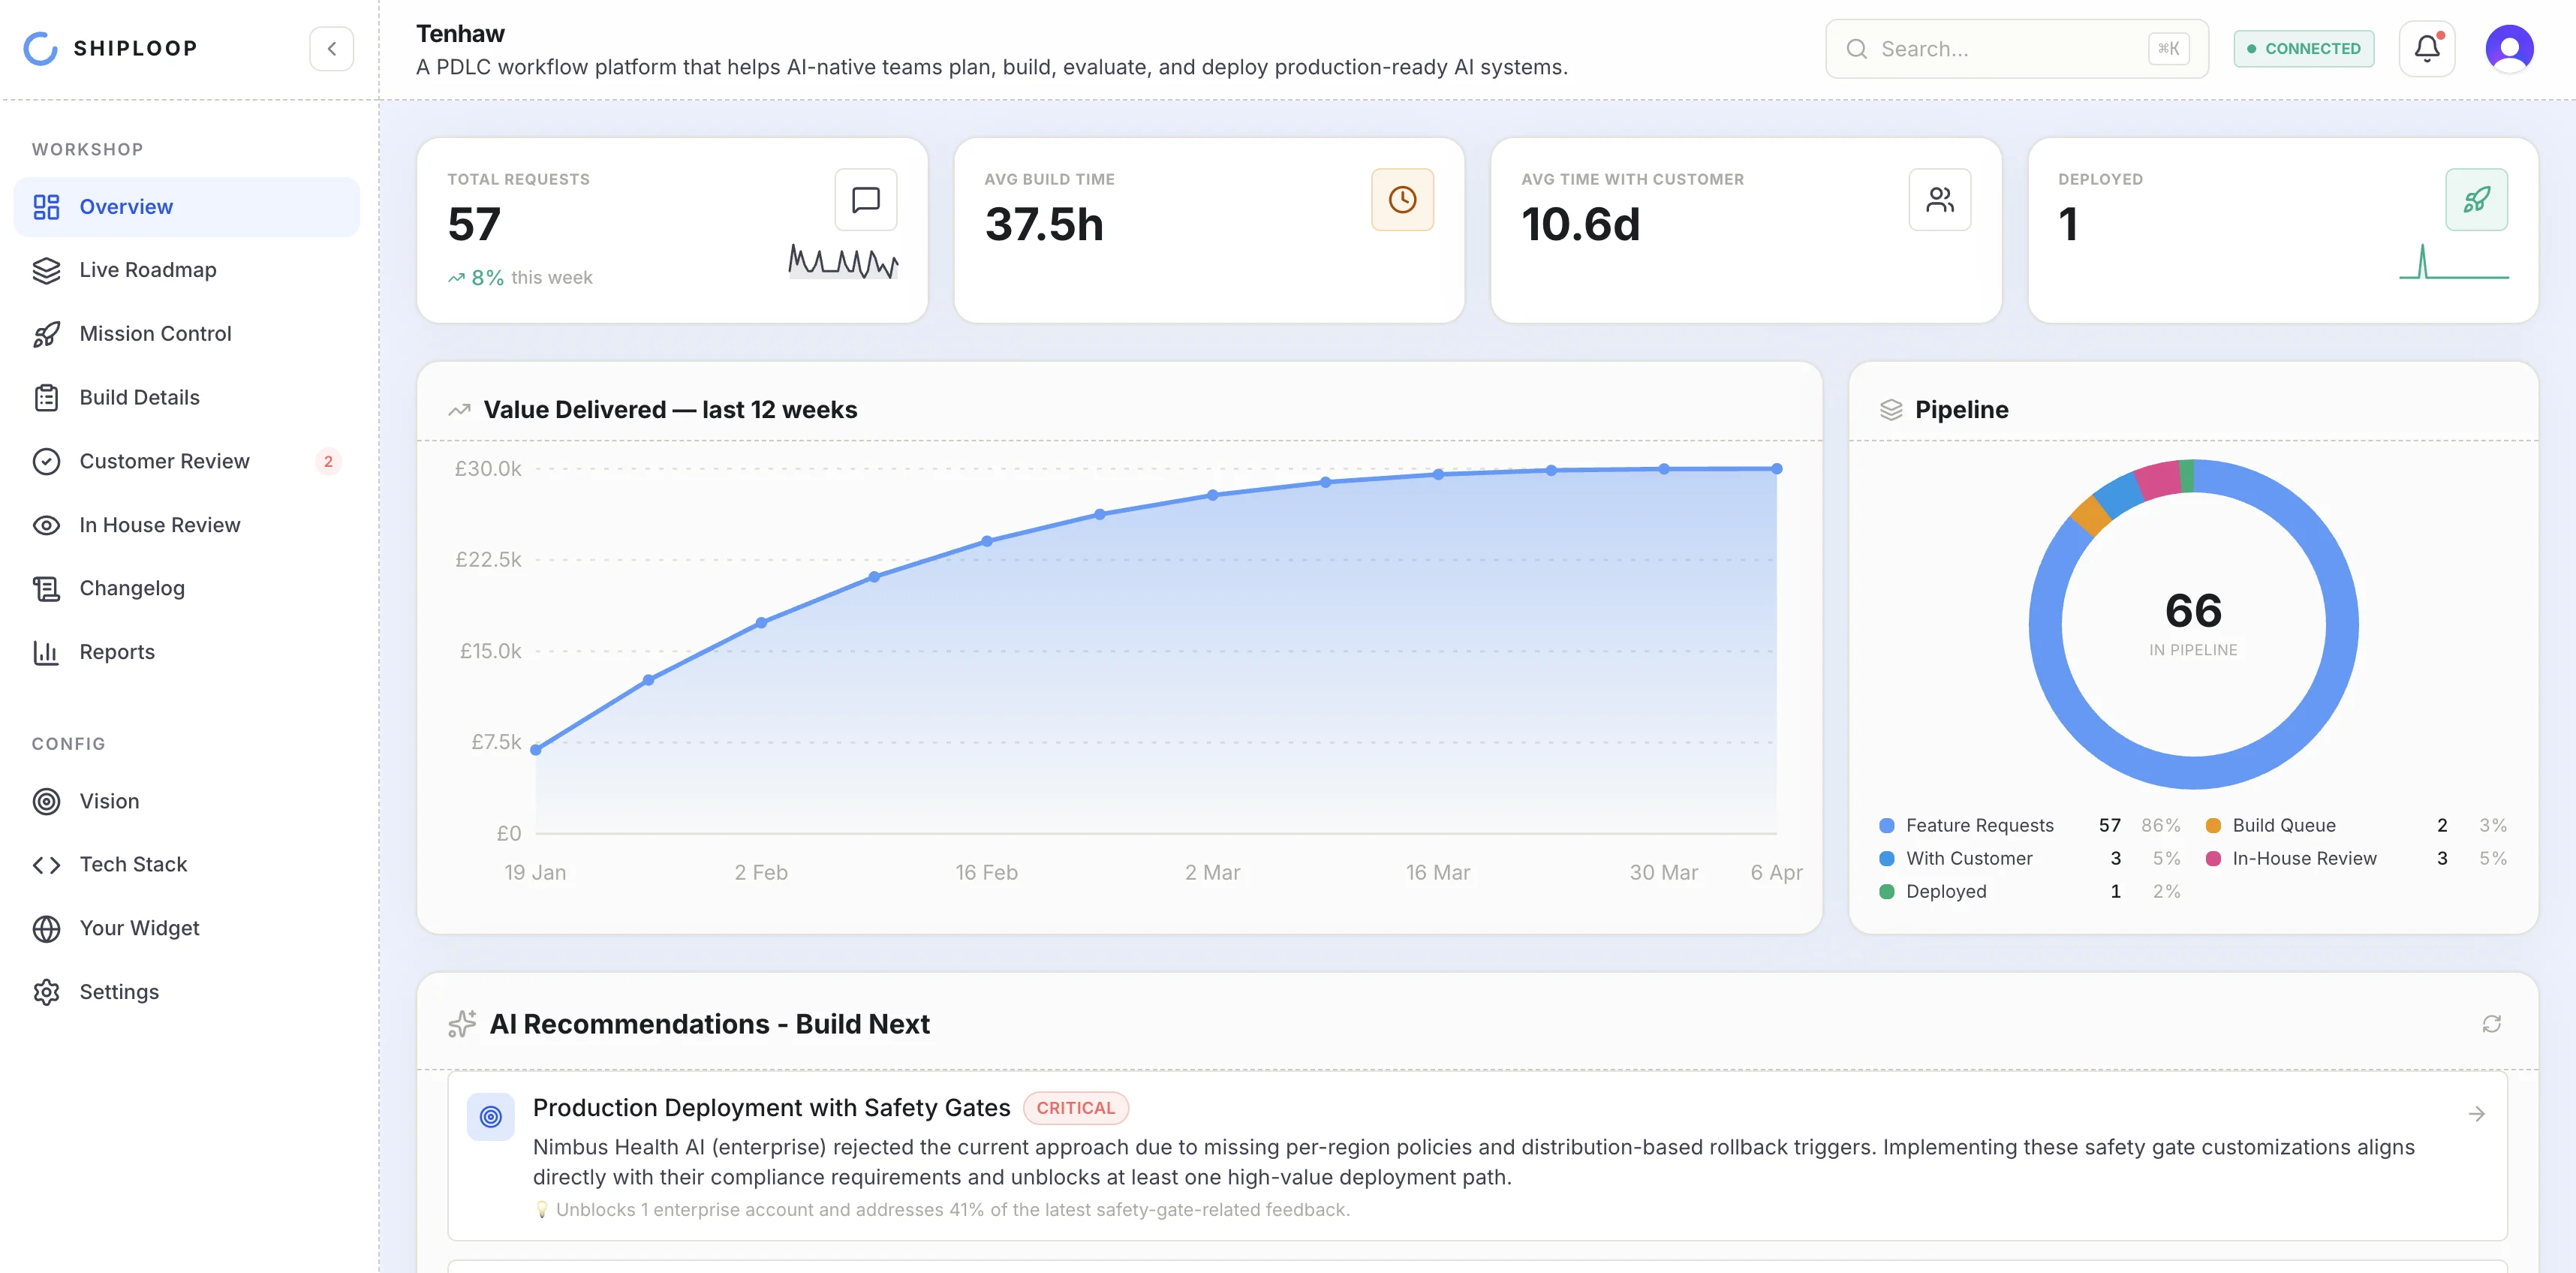Click the pink In-House Review color dot

point(2213,858)
